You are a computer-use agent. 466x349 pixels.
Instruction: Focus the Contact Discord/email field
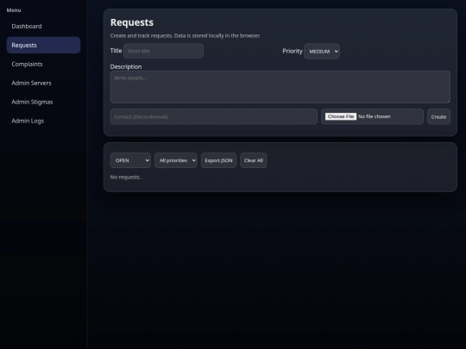point(214,116)
